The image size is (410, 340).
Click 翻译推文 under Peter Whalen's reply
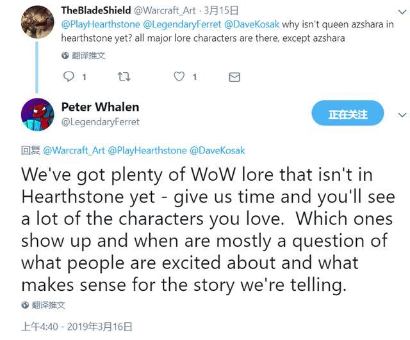click(x=49, y=305)
